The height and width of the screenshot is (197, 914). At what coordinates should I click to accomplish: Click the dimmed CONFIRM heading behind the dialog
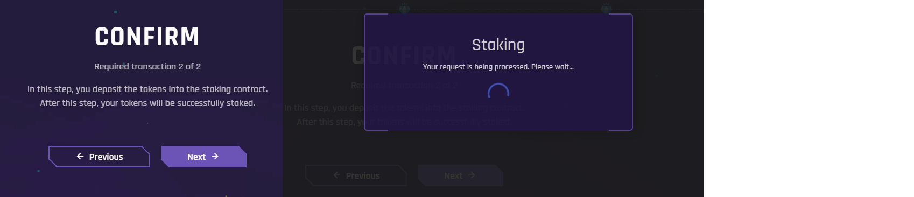pos(404,55)
